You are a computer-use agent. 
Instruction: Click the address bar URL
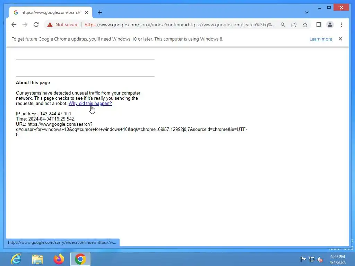pos(180,25)
